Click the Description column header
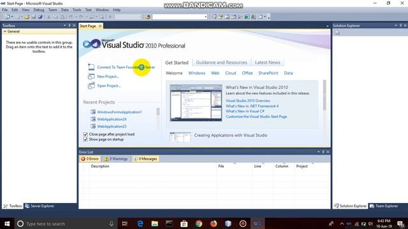Image resolution: width=408 pixels, height=229 pixels. (100, 166)
